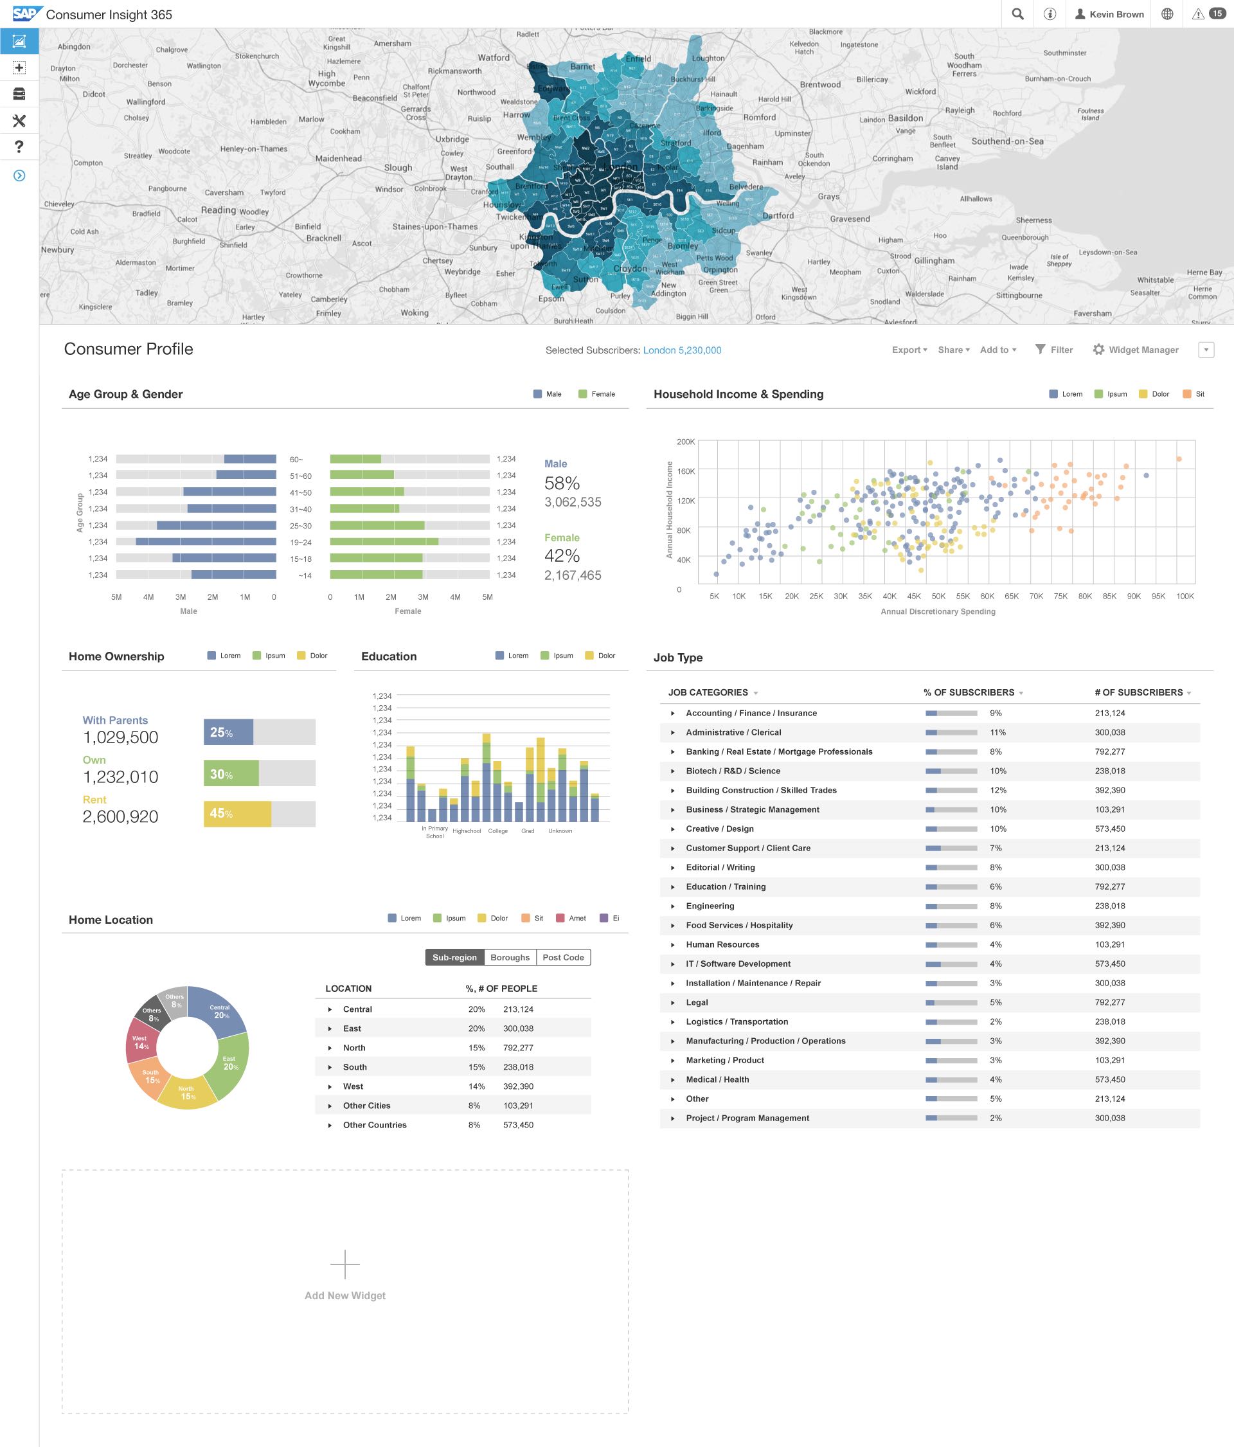
Task: Click the add widget sidebar icon
Action: tap(19, 67)
